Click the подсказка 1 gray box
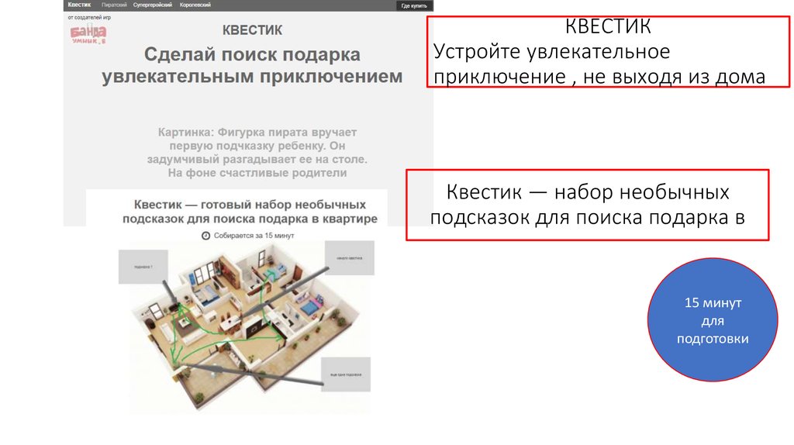Viewport: 794px width, 445px height. click(143, 267)
